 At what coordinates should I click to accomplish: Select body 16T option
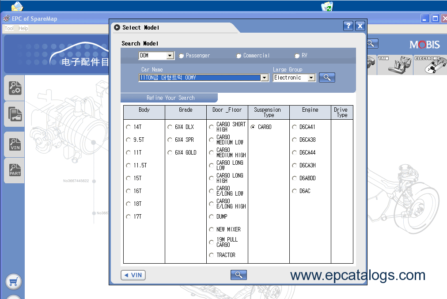coord(128,191)
